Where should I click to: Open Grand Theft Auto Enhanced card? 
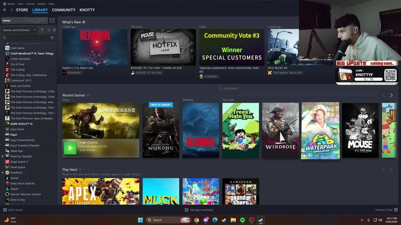[x=241, y=191]
